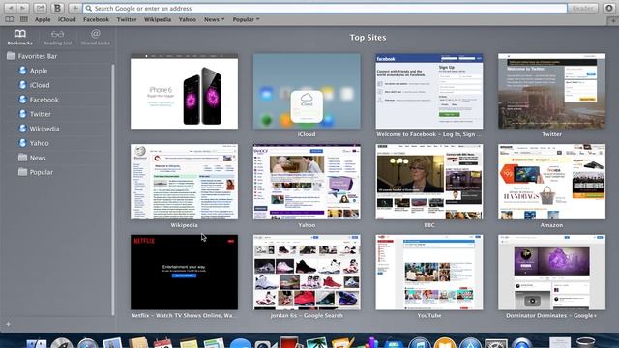Select Twitter bookmark in sidebar
This screenshot has width=619, height=348.
tap(41, 114)
